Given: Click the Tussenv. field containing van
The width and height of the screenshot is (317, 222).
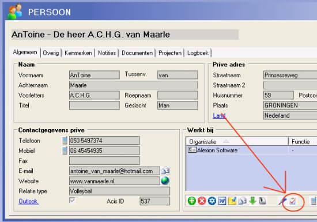Looking at the screenshot, I should click(178, 75).
